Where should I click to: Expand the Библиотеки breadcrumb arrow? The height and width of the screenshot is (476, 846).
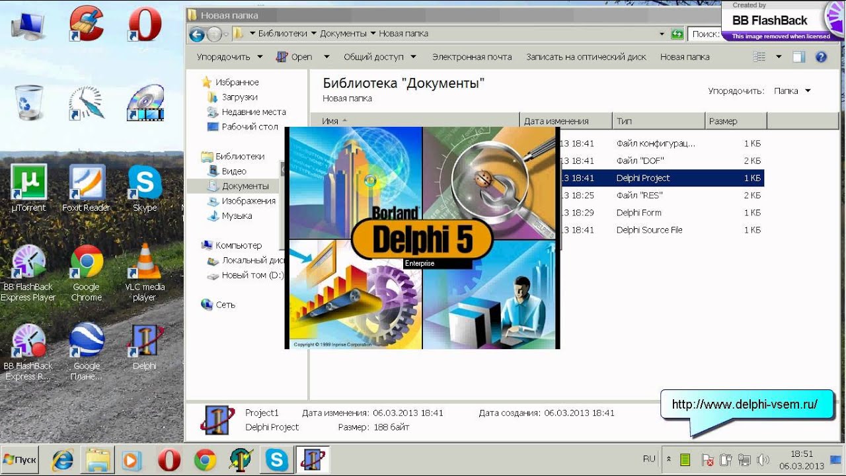[x=314, y=34]
